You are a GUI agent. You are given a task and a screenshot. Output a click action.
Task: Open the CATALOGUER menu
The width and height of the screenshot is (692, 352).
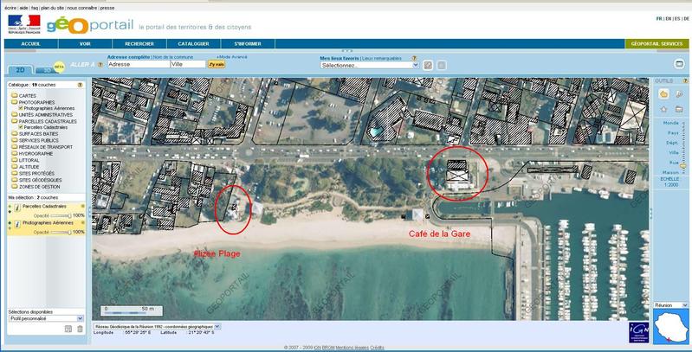193,42
